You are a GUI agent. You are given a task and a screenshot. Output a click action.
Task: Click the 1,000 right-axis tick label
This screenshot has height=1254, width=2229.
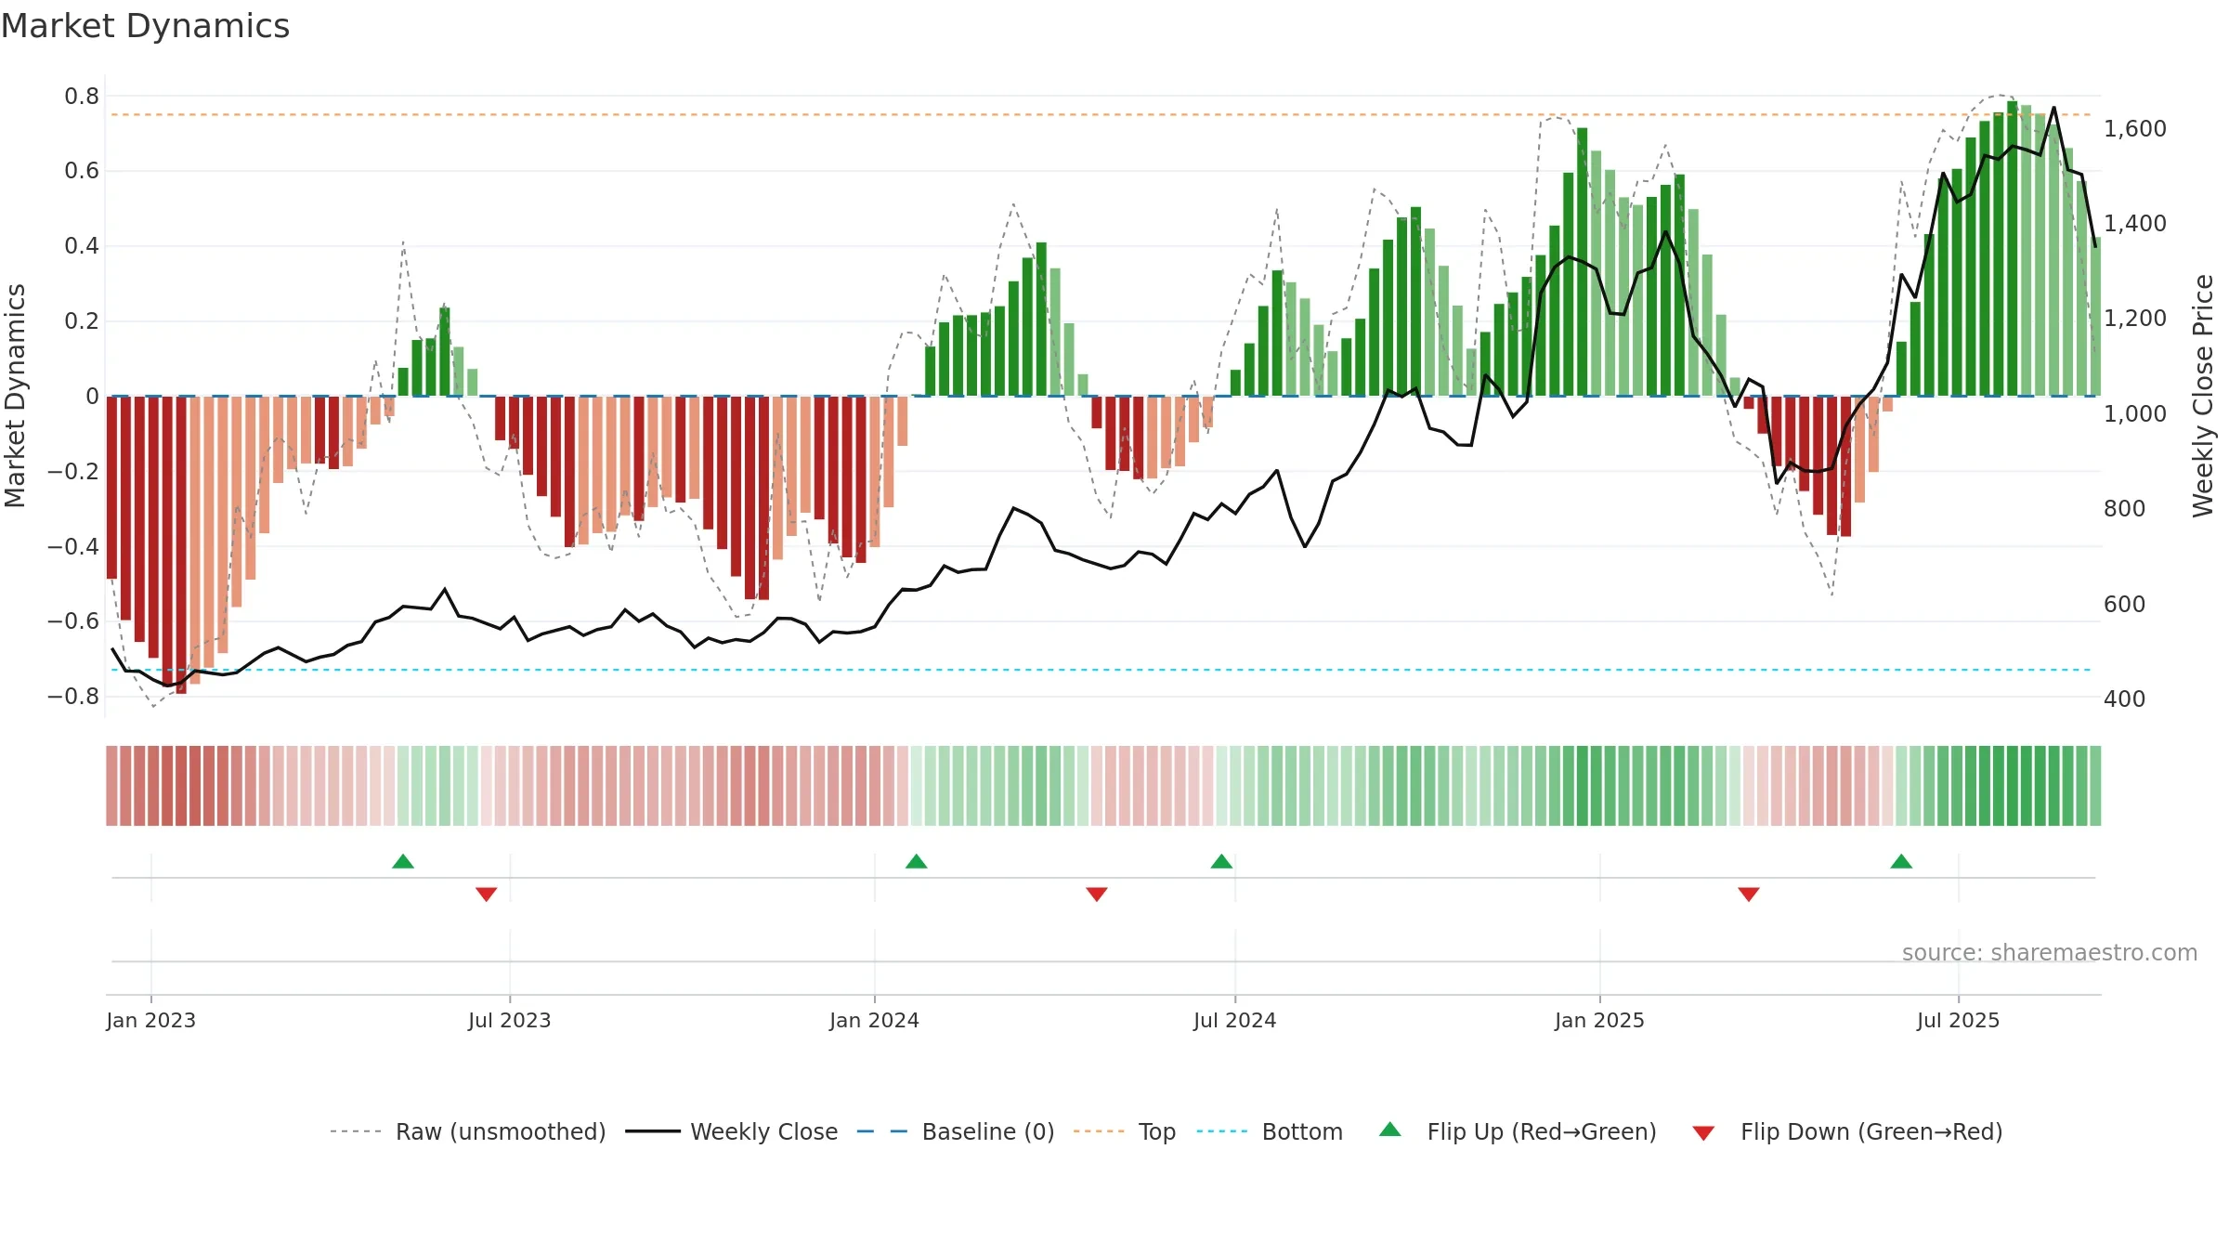pos(2135,413)
